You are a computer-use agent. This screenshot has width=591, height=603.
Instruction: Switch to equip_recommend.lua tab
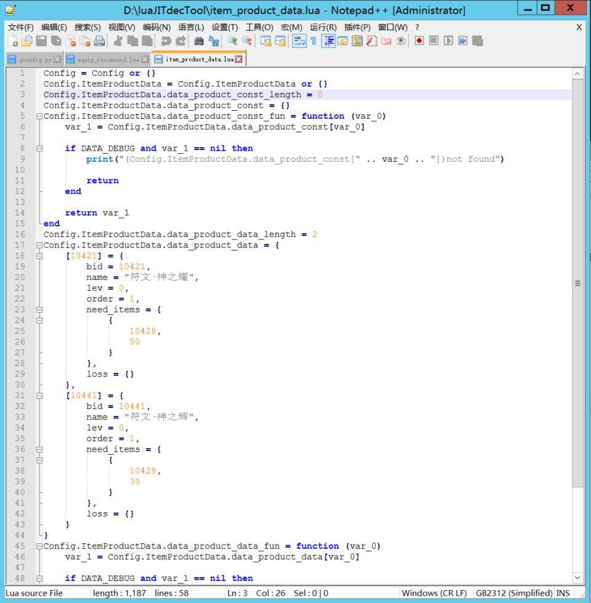(108, 60)
